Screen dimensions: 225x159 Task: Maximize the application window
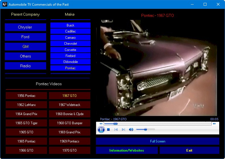click(205, 4)
